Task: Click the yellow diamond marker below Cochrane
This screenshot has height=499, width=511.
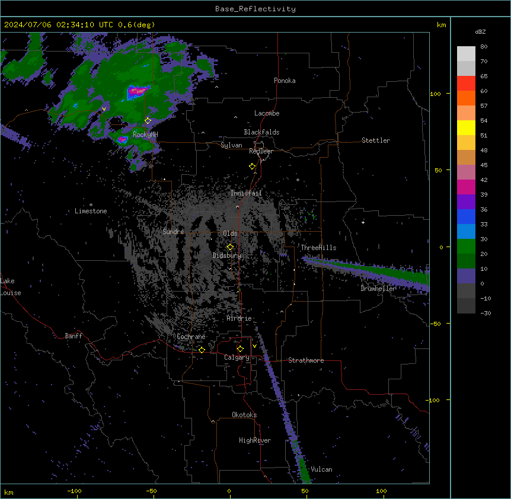Action: pos(202,350)
